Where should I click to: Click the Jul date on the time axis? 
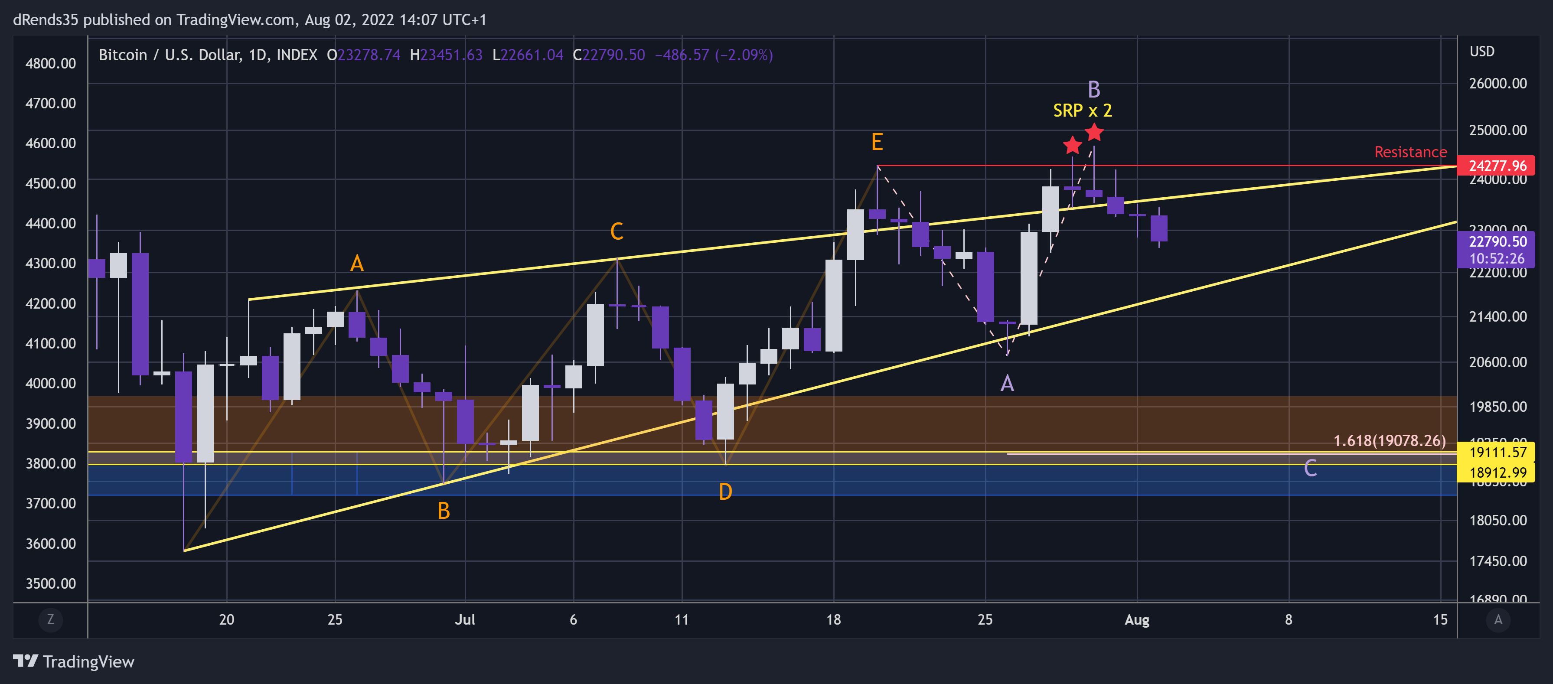coord(465,619)
